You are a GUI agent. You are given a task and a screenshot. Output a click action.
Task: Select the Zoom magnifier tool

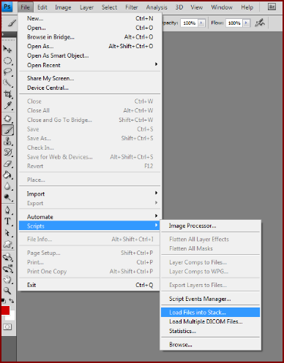(x=7, y=291)
